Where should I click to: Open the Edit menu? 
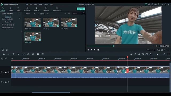[31, 5]
